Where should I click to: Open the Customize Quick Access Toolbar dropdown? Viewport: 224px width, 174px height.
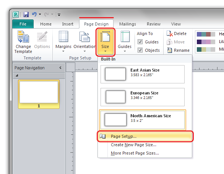(59, 14)
